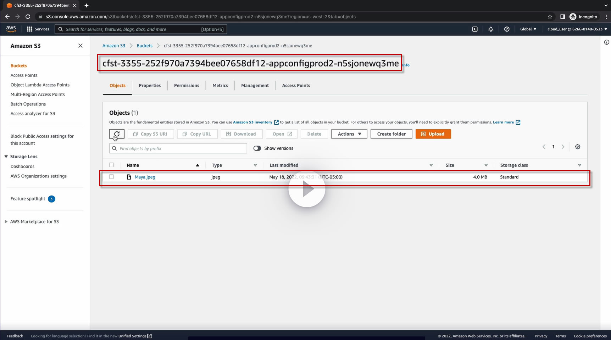The image size is (611, 340).
Task: Click the Open button
Action: pyautogui.click(x=282, y=134)
